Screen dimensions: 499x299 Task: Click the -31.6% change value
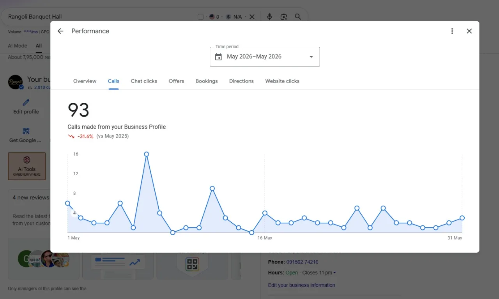click(85, 136)
